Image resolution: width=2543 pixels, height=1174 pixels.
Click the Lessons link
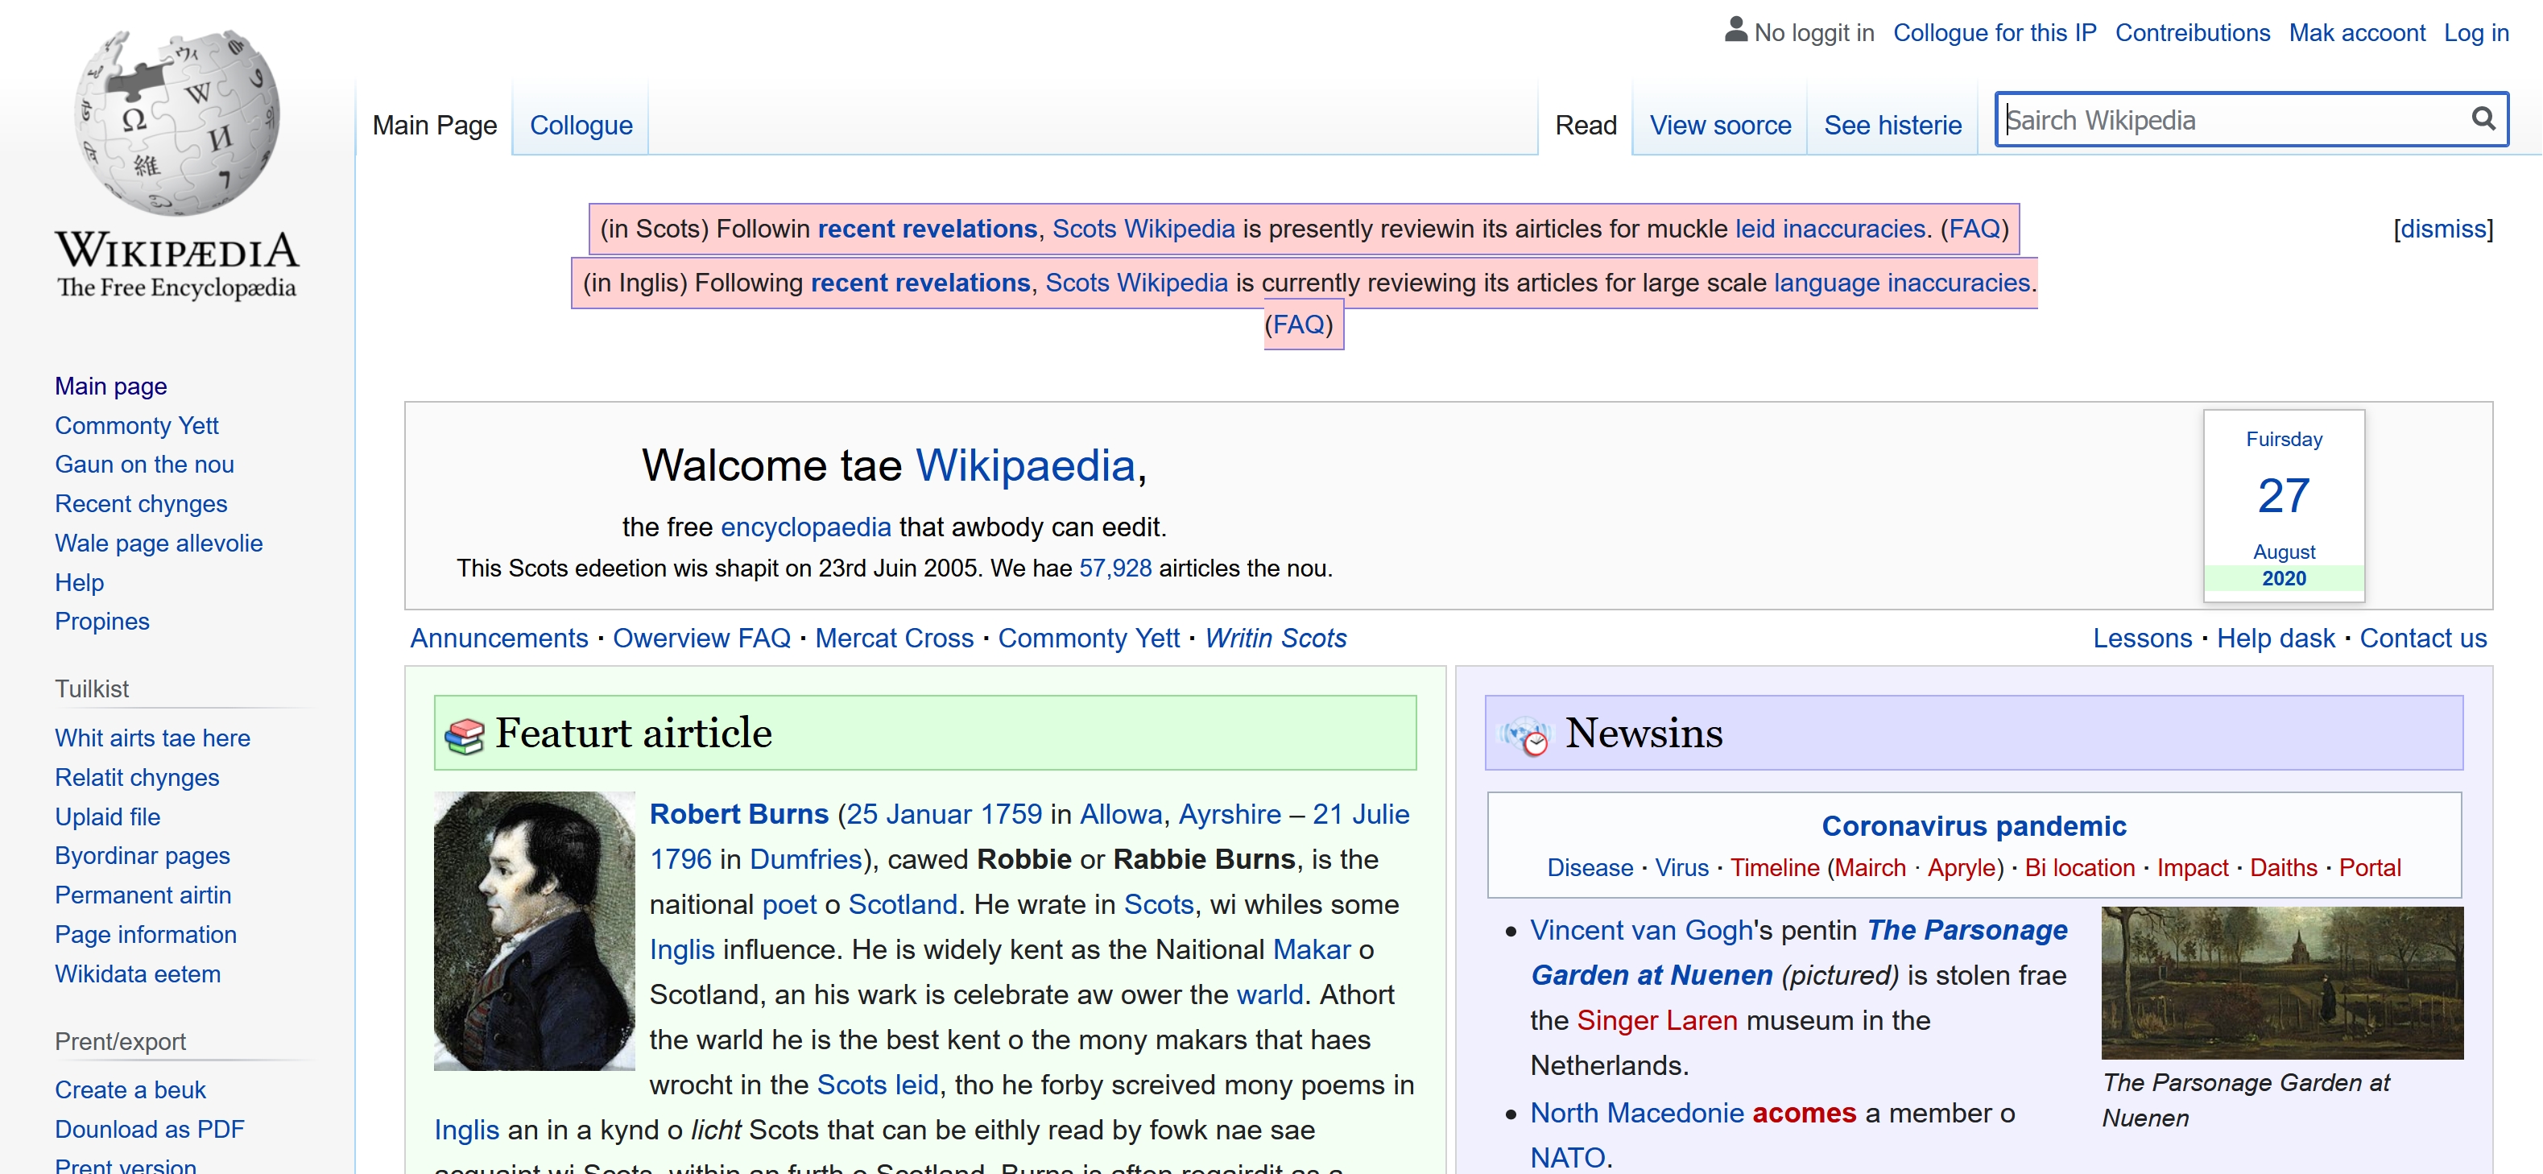(x=2141, y=638)
